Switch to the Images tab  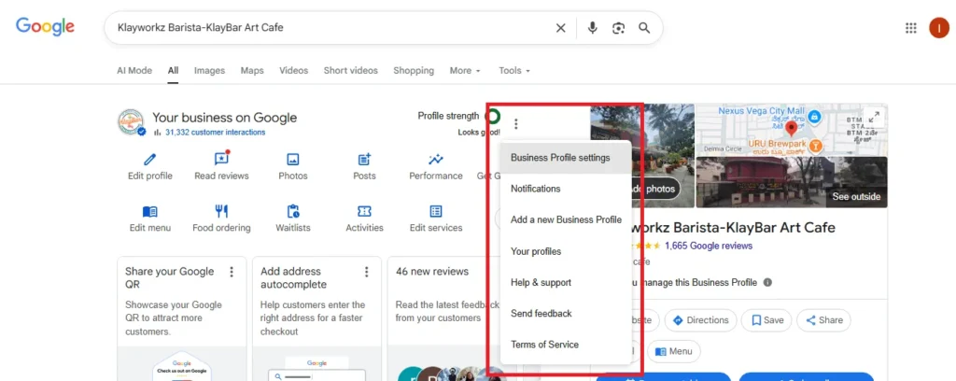click(x=209, y=70)
